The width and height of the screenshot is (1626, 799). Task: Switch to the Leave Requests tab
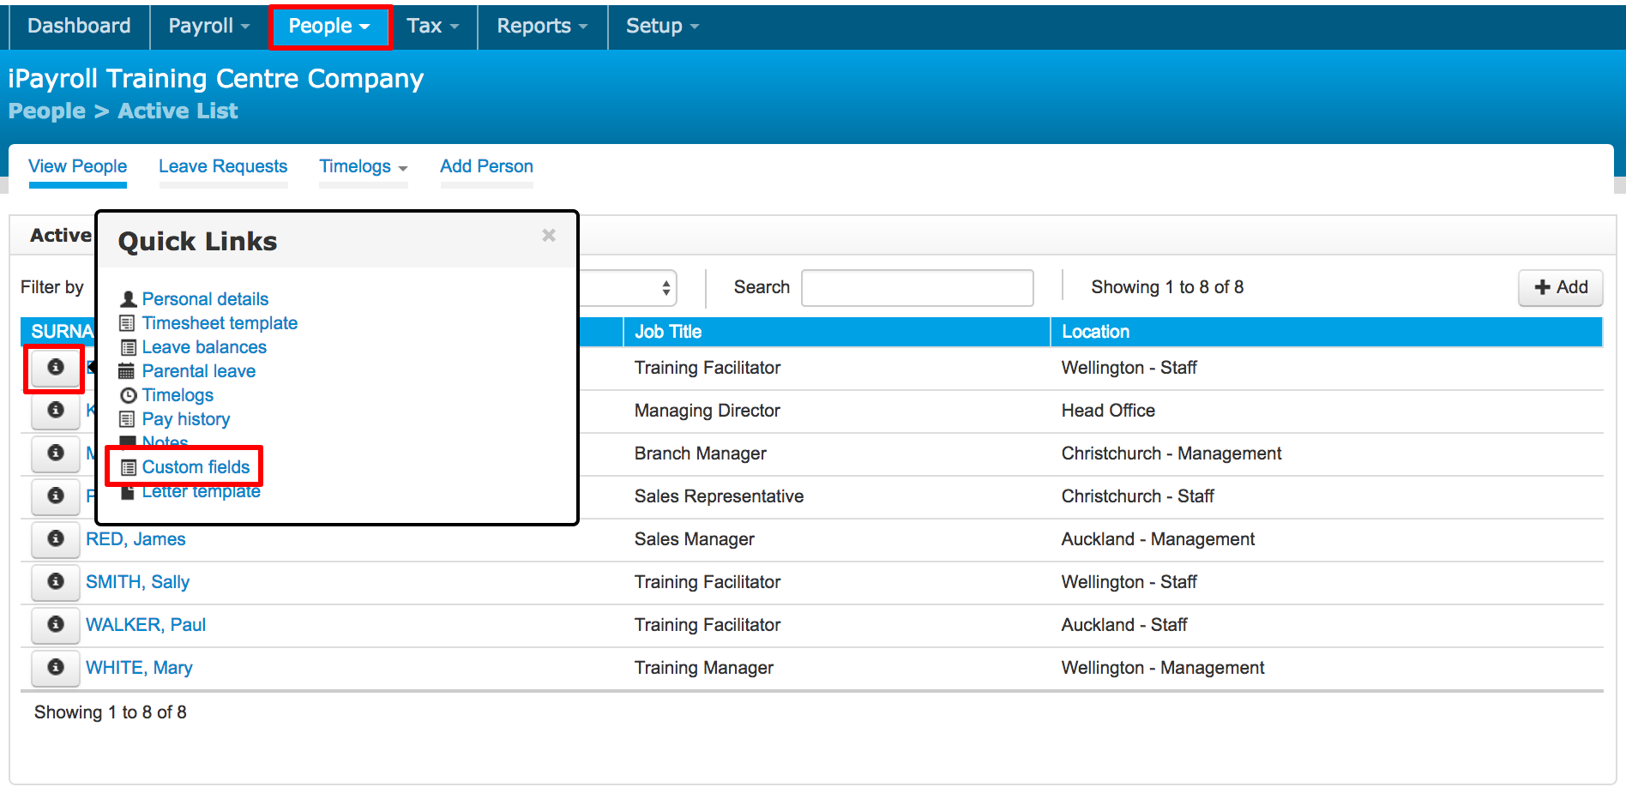coord(223,167)
